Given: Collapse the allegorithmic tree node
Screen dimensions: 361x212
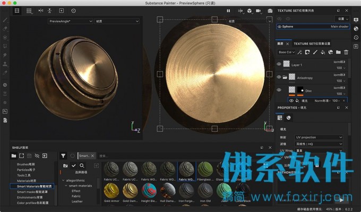Looking at the screenshot, I should pyautogui.click(x=63, y=181).
